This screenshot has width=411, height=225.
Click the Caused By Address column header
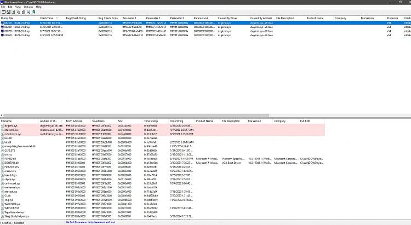(262, 18)
